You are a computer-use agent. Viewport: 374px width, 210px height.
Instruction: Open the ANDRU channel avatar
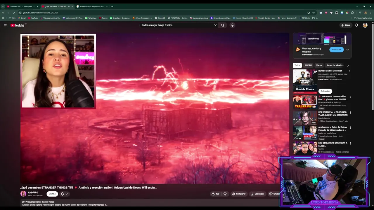tap(23, 194)
